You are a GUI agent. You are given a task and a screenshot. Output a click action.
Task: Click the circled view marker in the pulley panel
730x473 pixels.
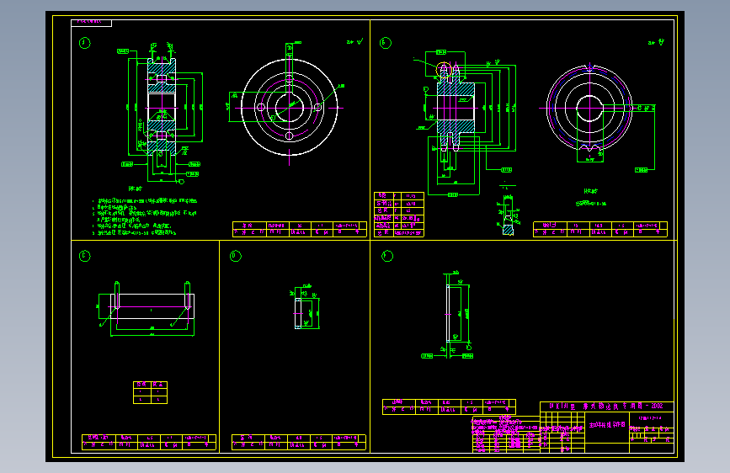pyautogui.click(x=85, y=43)
